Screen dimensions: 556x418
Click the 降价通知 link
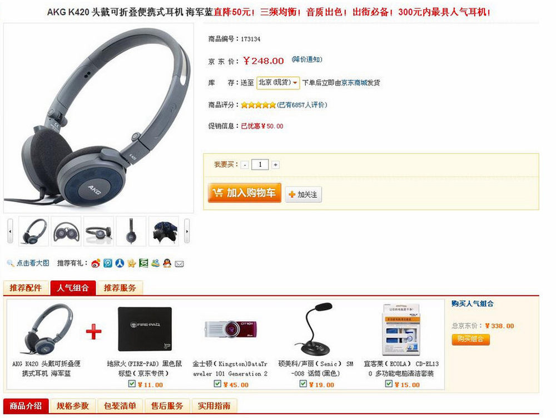point(307,59)
